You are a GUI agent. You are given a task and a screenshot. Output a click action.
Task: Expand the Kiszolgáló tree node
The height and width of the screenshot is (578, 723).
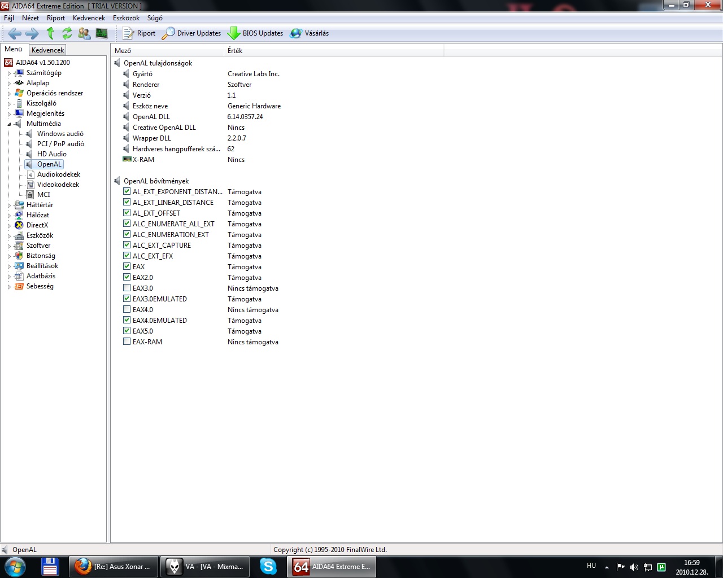click(x=9, y=104)
